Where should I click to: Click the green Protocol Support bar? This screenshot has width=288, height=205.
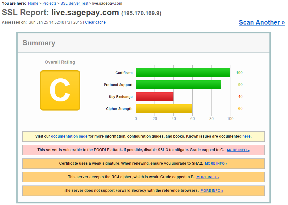tap(178, 85)
